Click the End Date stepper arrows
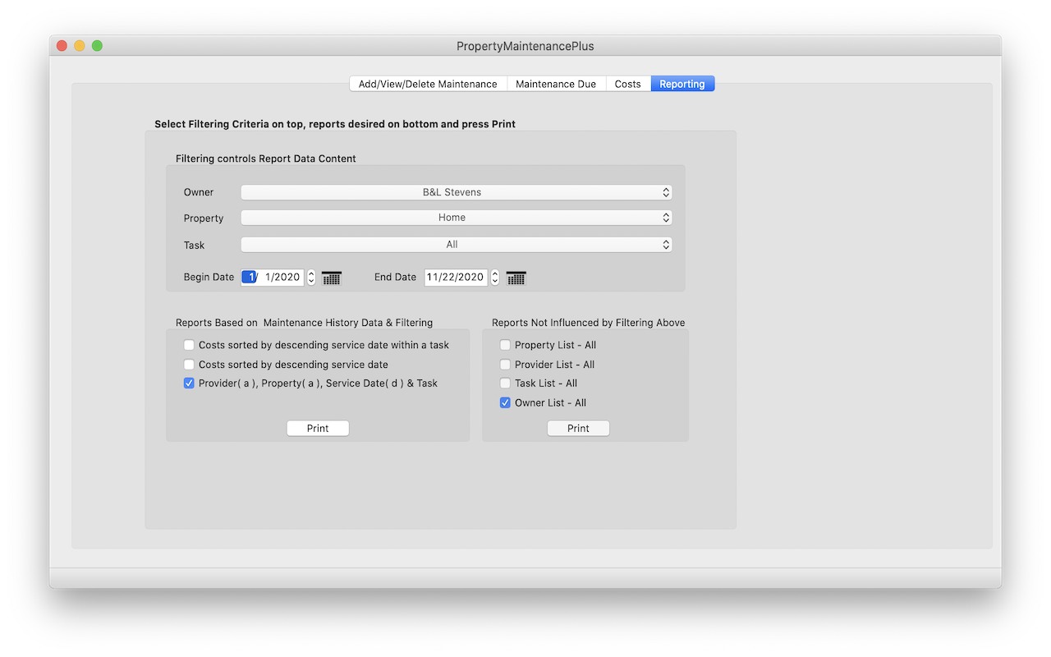Image resolution: width=1051 pixels, height=657 pixels. coord(494,278)
